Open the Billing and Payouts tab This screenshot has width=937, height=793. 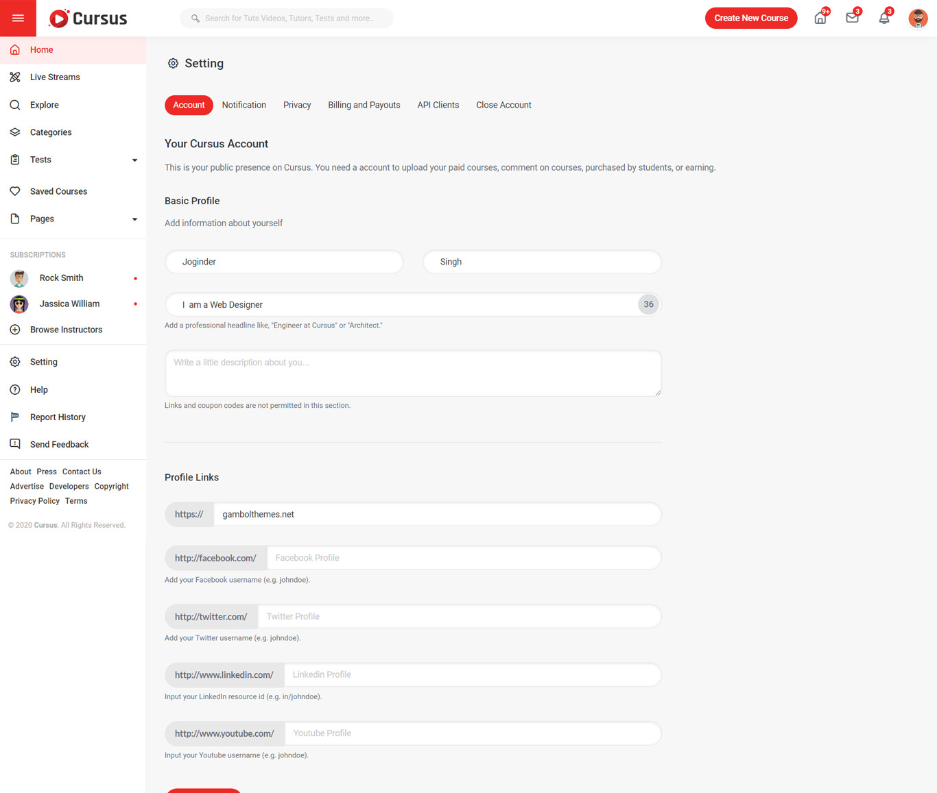pos(364,105)
